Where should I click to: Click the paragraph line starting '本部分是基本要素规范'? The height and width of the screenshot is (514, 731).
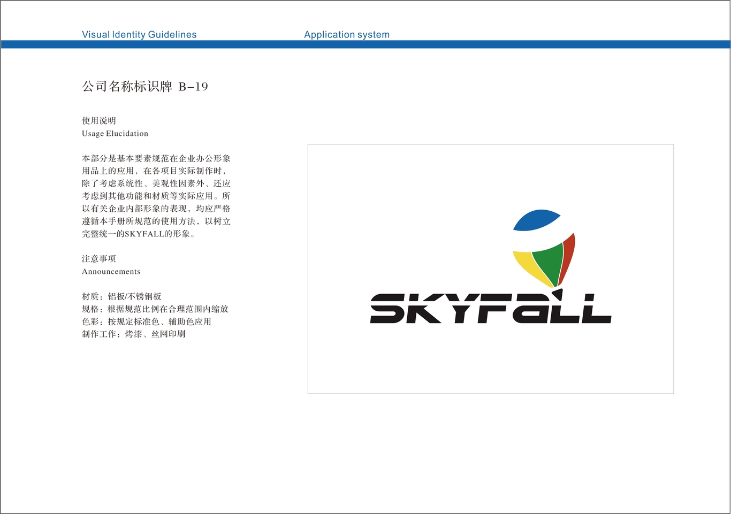[x=156, y=159]
